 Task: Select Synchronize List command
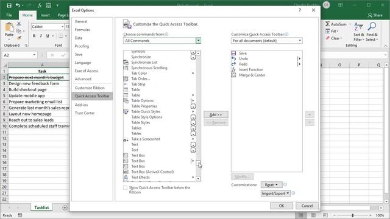[x=160, y=62]
